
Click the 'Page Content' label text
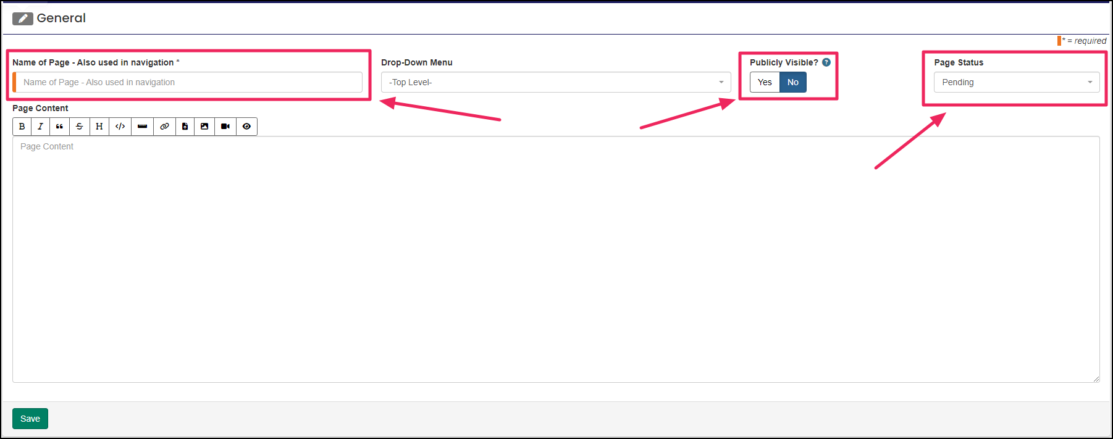point(40,108)
